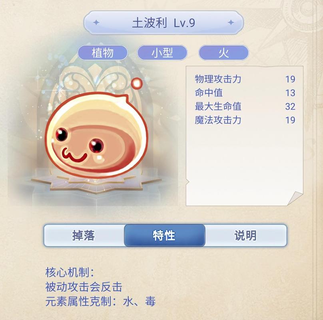Click the 被动攻击会反击 description line
Viewport: 323px width, 320px height.
(84, 287)
